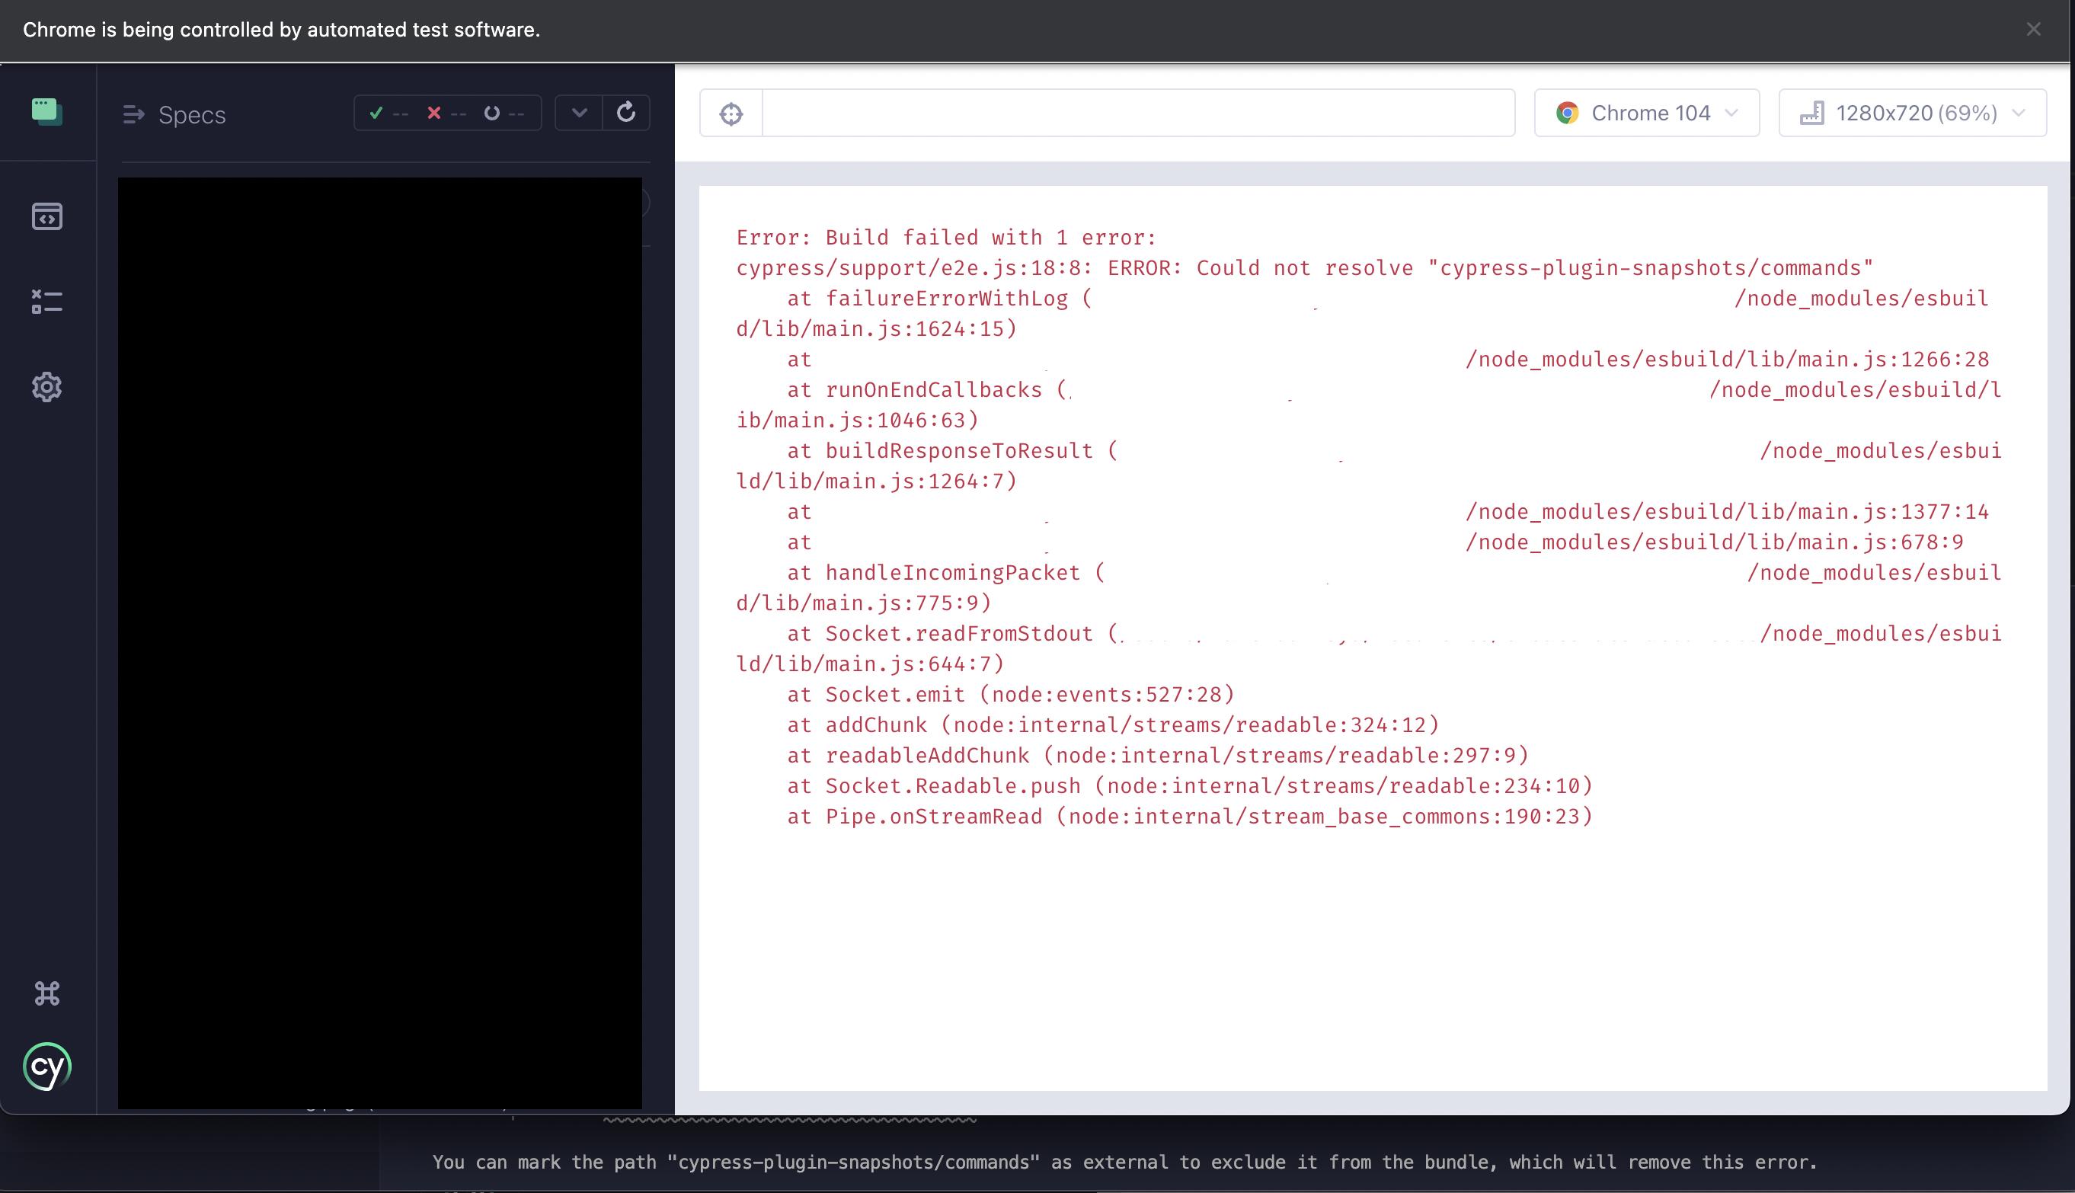Toggle the selector playground crosshair
This screenshot has height=1193, width=2075.
tap(731, 113)
